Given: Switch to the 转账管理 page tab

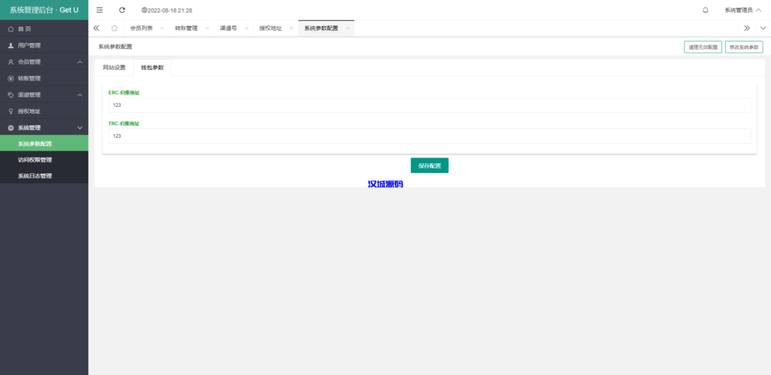Looking at the screenshot, I should coord(186,28).
